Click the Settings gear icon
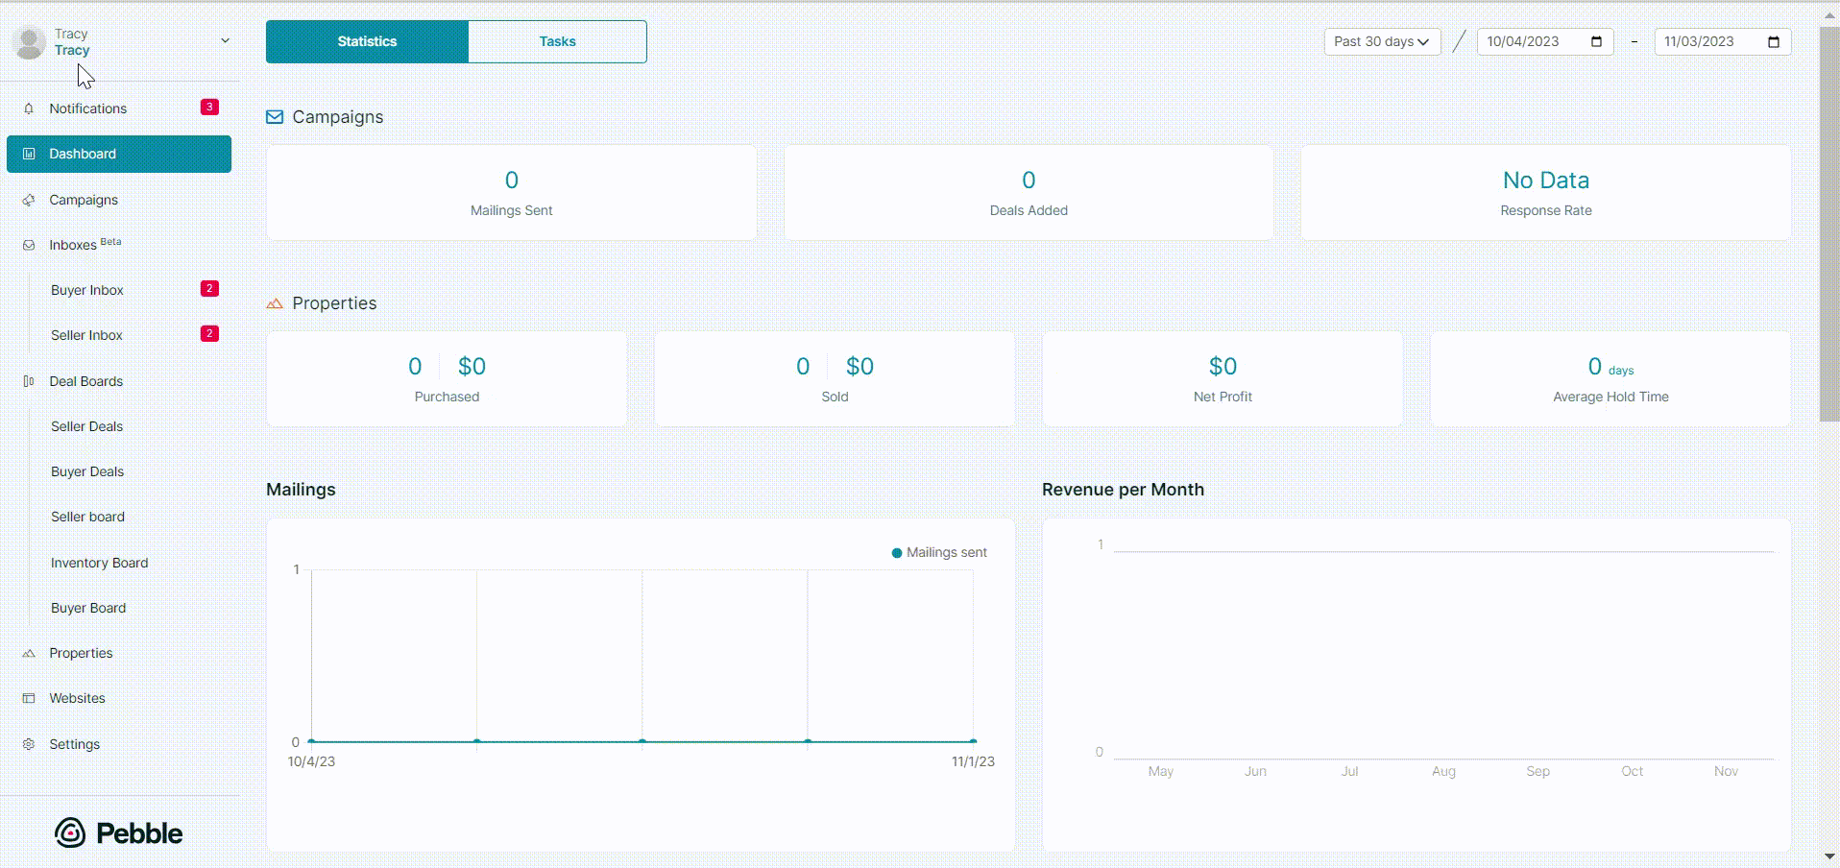This screenshot has height=868, width=1840. 29,744
